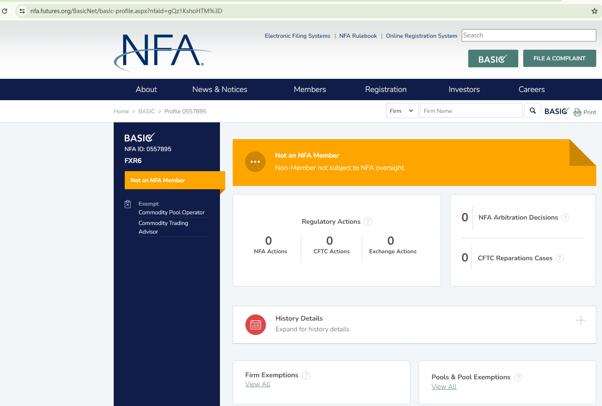Click the help icon beside NFA Arbitration Decisions
This screenshot has width=602, height=406.
[x=565, y=218]
